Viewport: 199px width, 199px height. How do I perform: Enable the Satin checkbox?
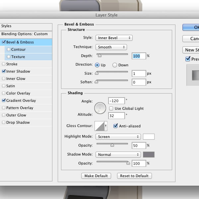[x=4, y=86]
